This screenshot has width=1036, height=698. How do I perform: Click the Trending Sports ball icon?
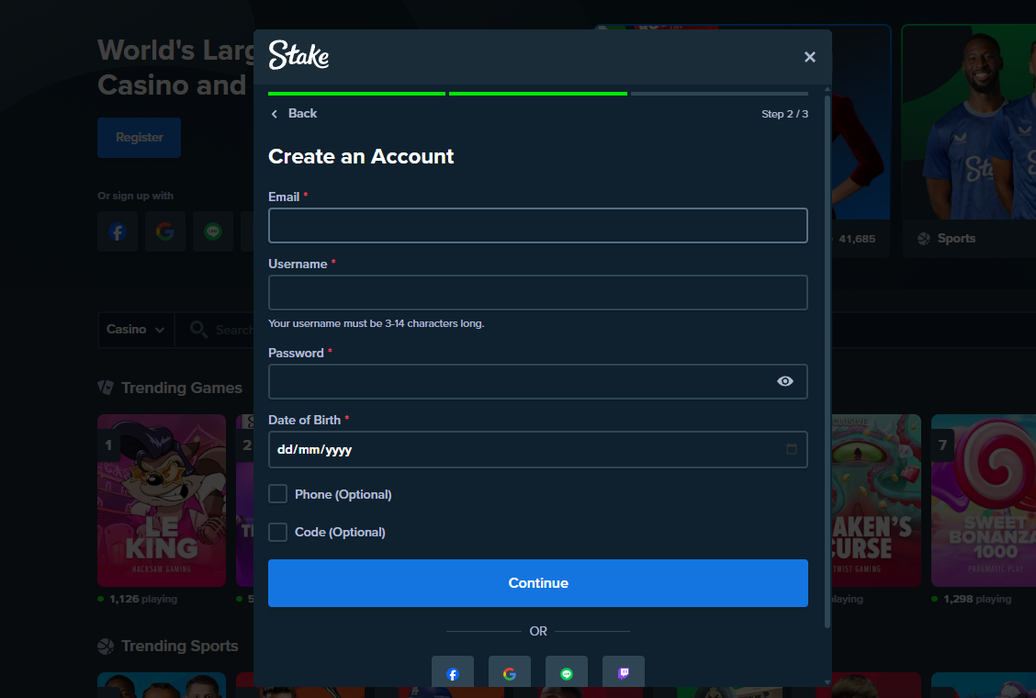tap(106, 646)
